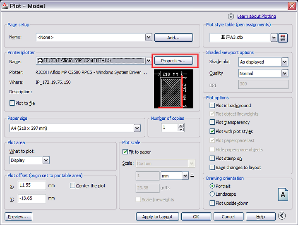This screenshot has height=225, width=298.
Task: Click the Plot - Model title text
Action: point(28,6)
